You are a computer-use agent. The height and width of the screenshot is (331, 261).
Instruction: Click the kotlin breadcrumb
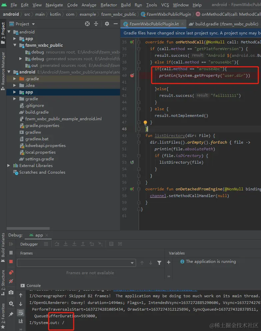(55, 14)
